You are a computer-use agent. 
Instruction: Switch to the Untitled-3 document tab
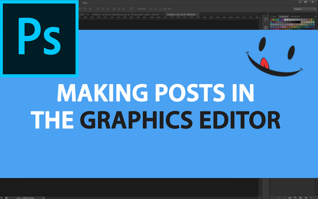pyautogui.click(x=181, y=14)
